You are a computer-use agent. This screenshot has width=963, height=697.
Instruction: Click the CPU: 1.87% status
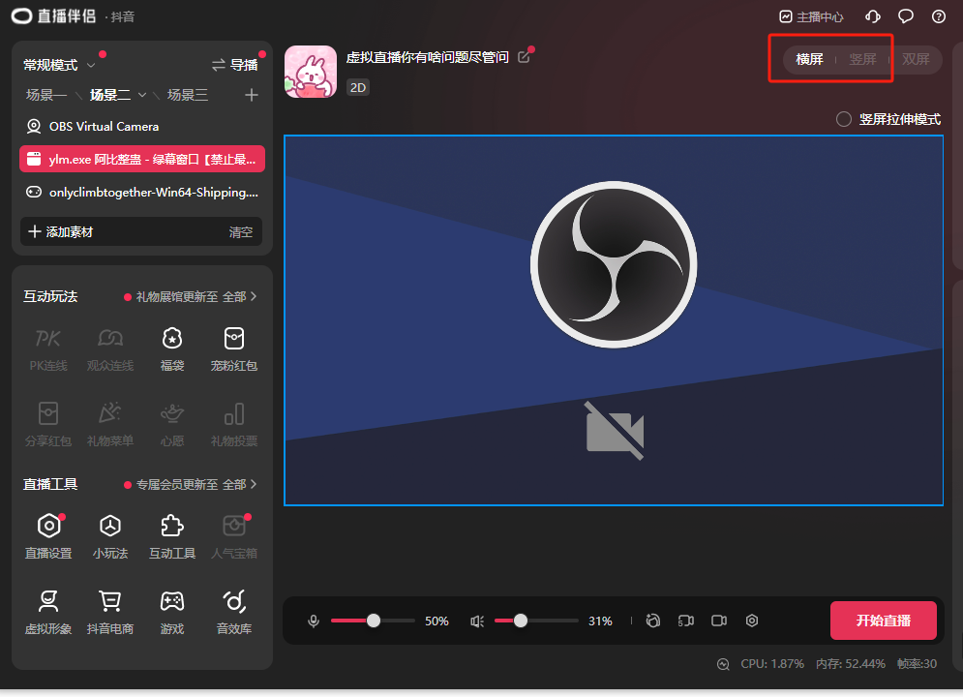(x=772, y=664)
